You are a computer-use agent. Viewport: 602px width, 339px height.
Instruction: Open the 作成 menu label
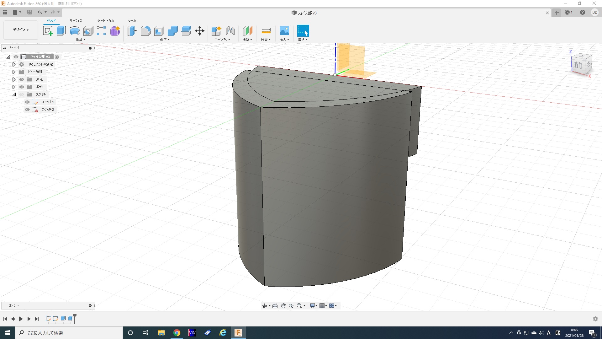click(x=80, y=40)
